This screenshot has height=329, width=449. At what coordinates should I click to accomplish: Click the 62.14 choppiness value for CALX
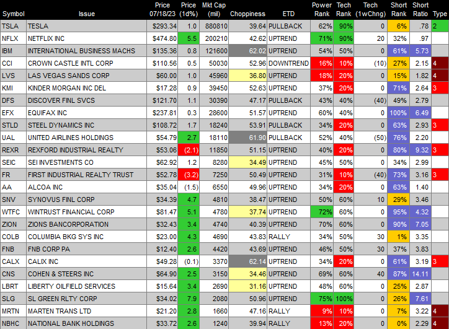click(x=247, y=261)
